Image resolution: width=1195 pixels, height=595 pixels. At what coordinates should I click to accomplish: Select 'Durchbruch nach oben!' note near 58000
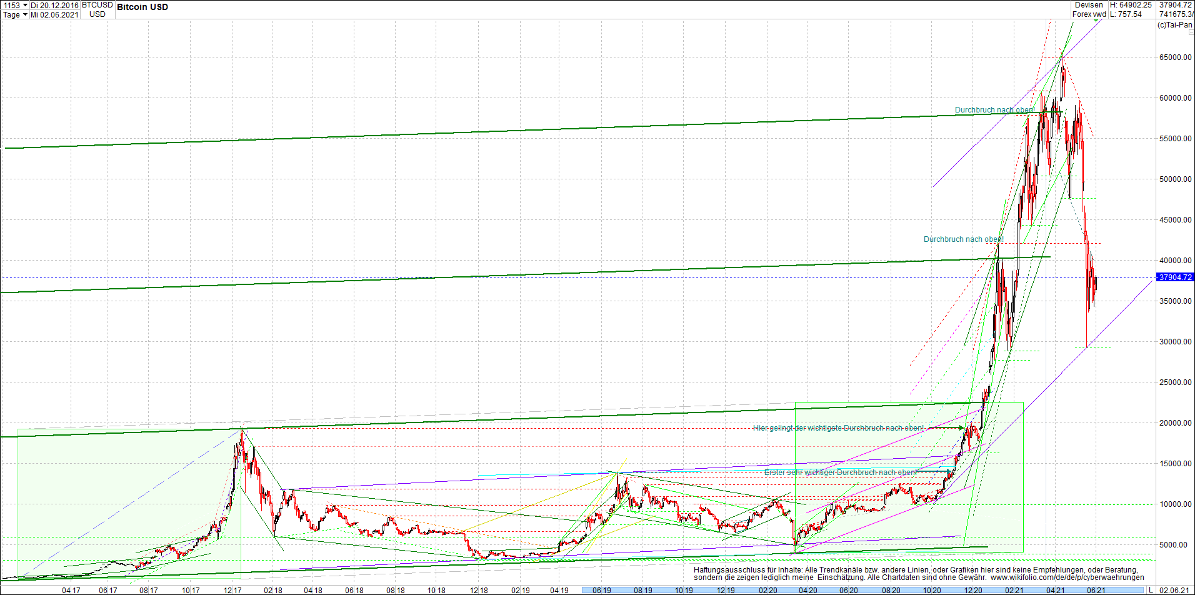994,110
